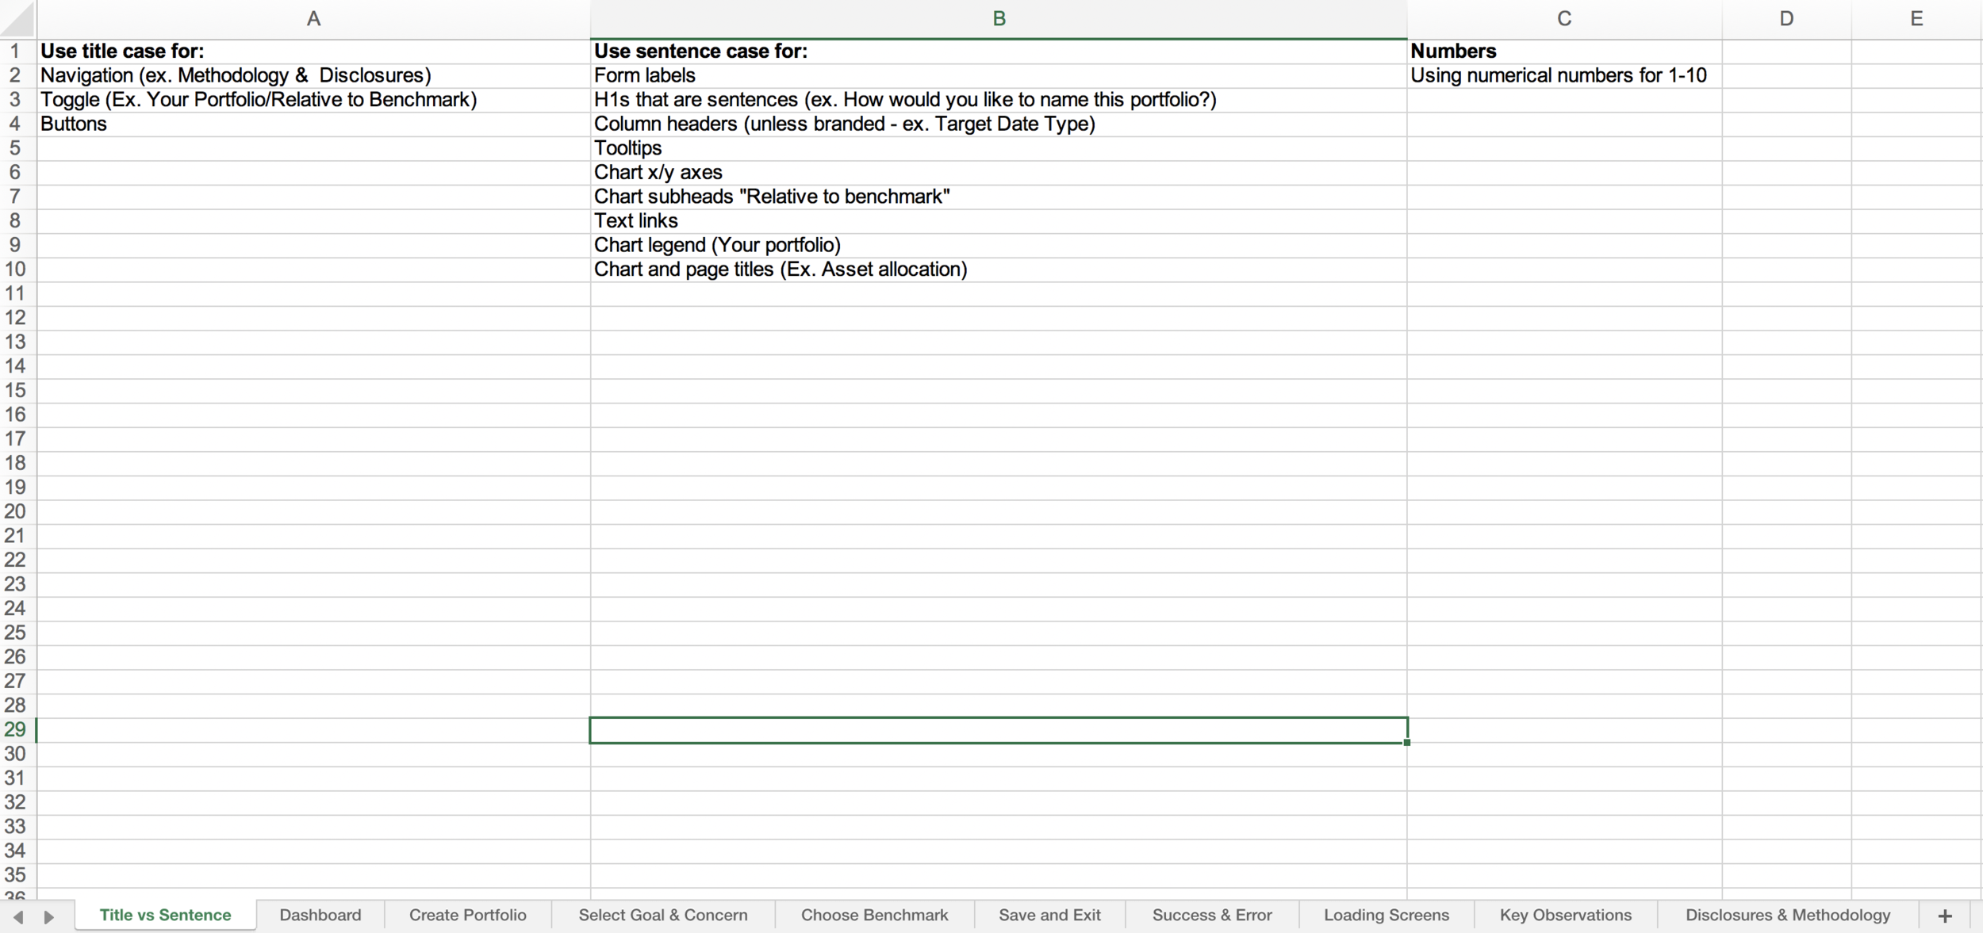Select all cells via the corner triangle
Image resolution: width=1983 pixels, height=933 pixels.
[16, 17]
